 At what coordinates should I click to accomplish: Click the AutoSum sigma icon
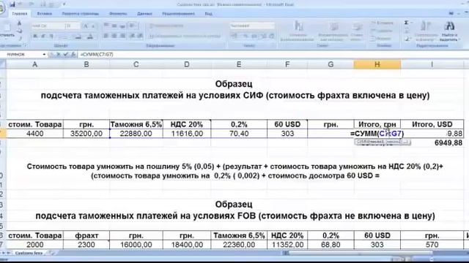point(406,23)
